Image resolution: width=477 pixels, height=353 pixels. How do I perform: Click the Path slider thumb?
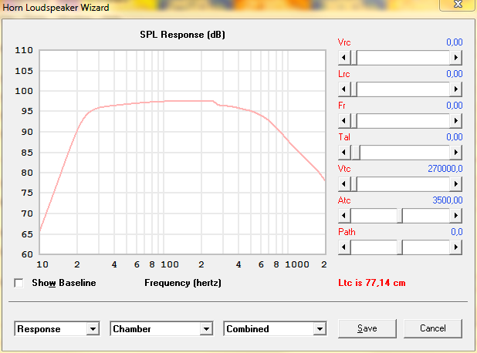400,247
